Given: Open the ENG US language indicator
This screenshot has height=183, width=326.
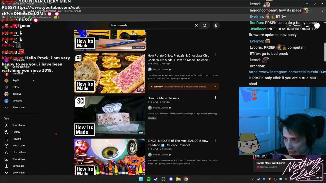Looking at the screenshot, I should pyautogui.click(x=297, y=179).
